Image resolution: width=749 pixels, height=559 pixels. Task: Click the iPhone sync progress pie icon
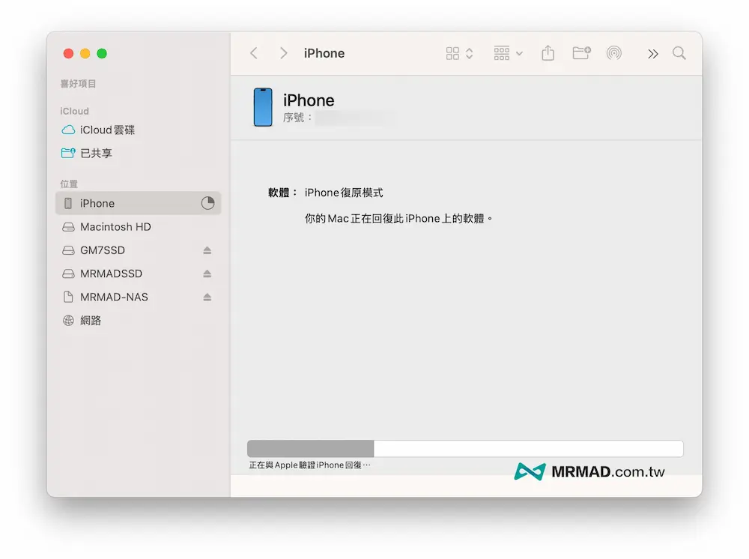pos(207,203)
